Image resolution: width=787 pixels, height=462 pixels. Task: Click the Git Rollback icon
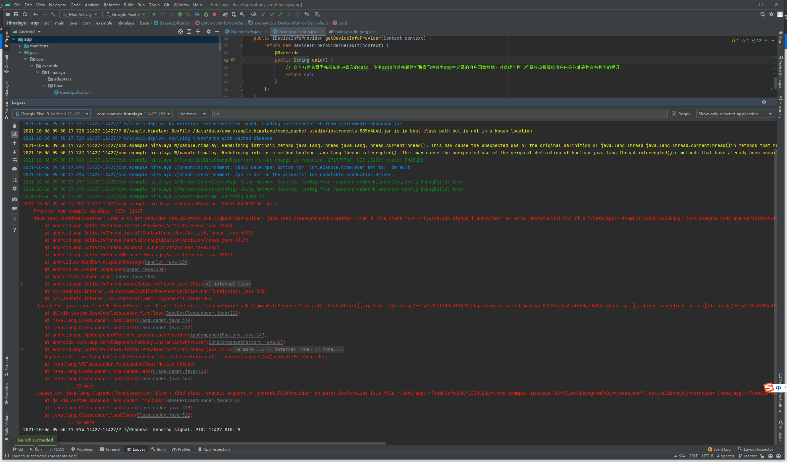[x=307, y=14]
